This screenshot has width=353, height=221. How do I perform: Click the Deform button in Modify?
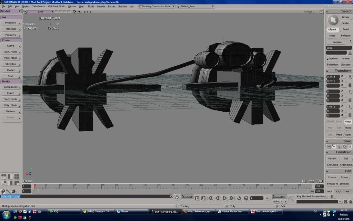11,112
